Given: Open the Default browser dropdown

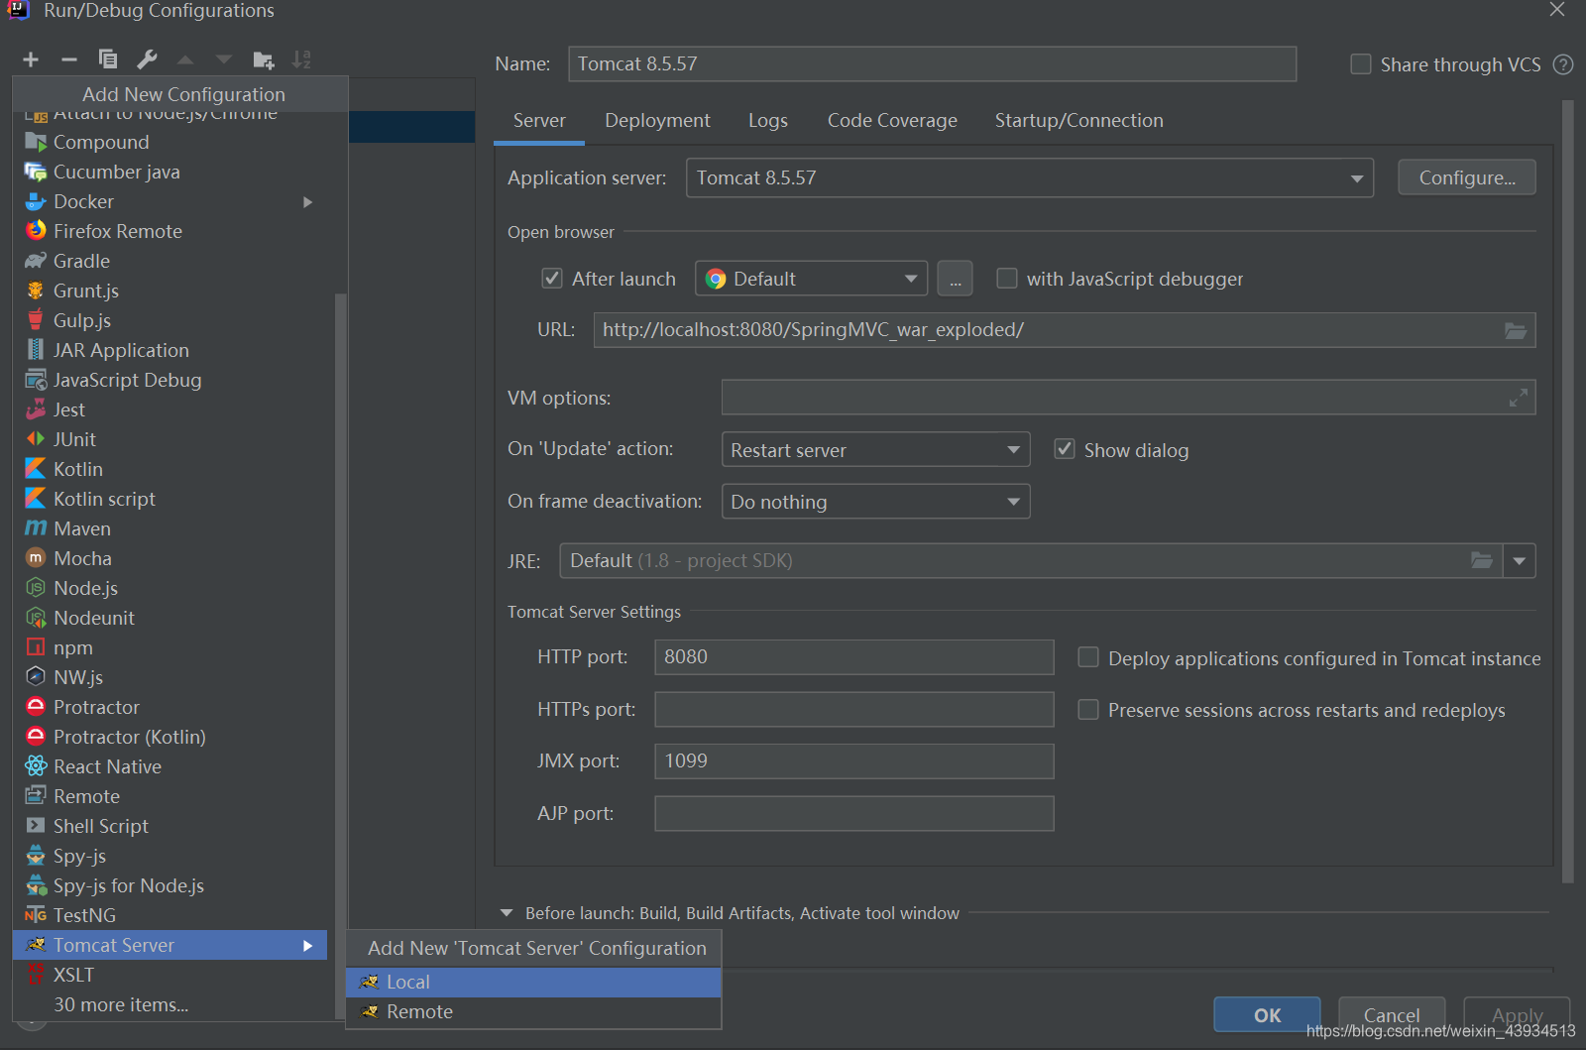Looking at the screenshot, I should (811, 279).
